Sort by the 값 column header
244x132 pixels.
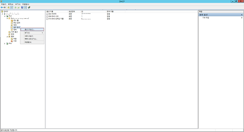click(x=94, y=12)
